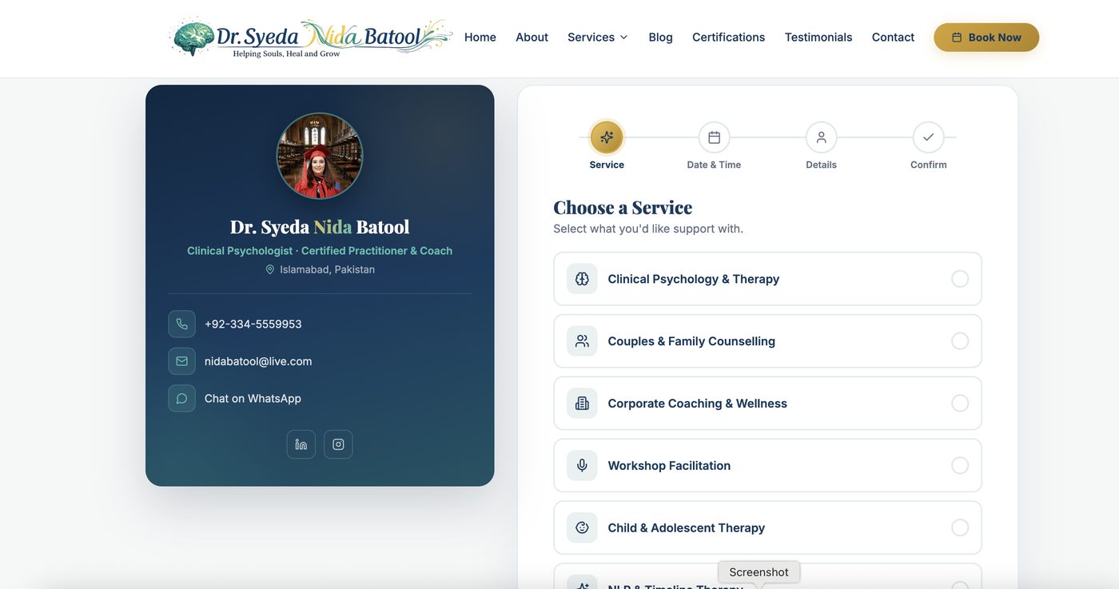Click the brain logo icon in the header

point(194,38)
